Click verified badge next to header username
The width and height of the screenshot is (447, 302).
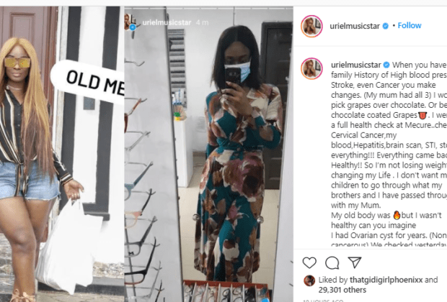click(386, 26)
